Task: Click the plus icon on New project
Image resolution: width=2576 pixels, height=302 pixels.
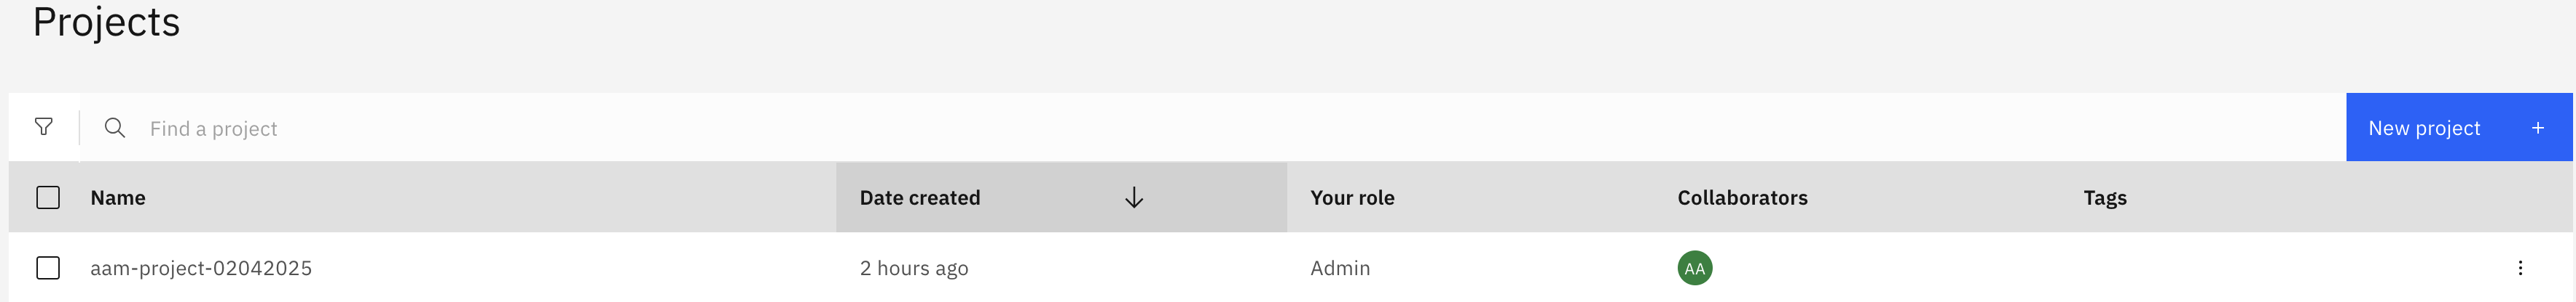Action: pyautogui.click(x=2537, y=128)
